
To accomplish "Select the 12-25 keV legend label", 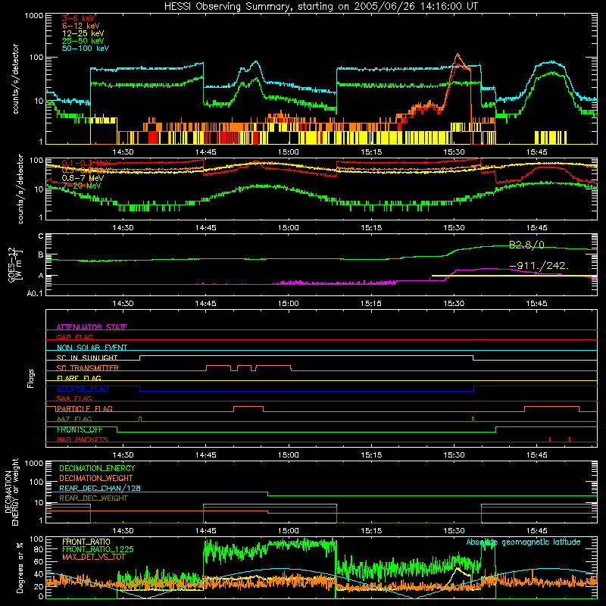I will [83, 33].
